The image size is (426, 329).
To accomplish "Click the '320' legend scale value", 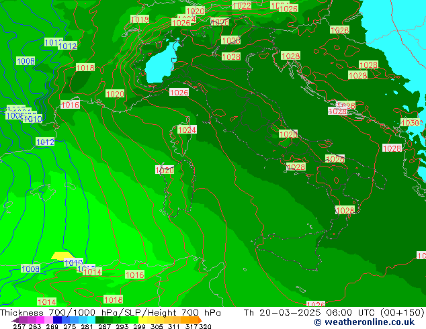I will click(205, 326).
